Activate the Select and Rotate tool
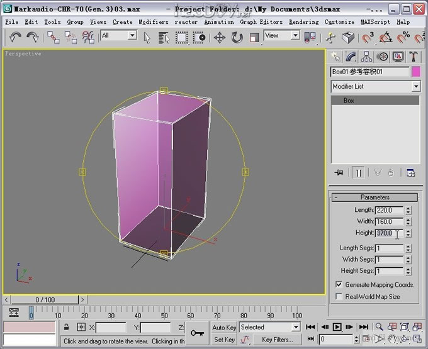 (x=237, y=37)
